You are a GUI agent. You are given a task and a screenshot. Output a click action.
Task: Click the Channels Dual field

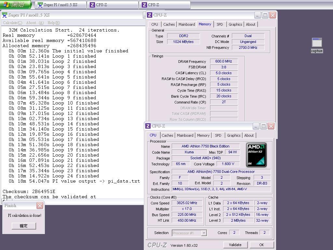coord(248,36)
